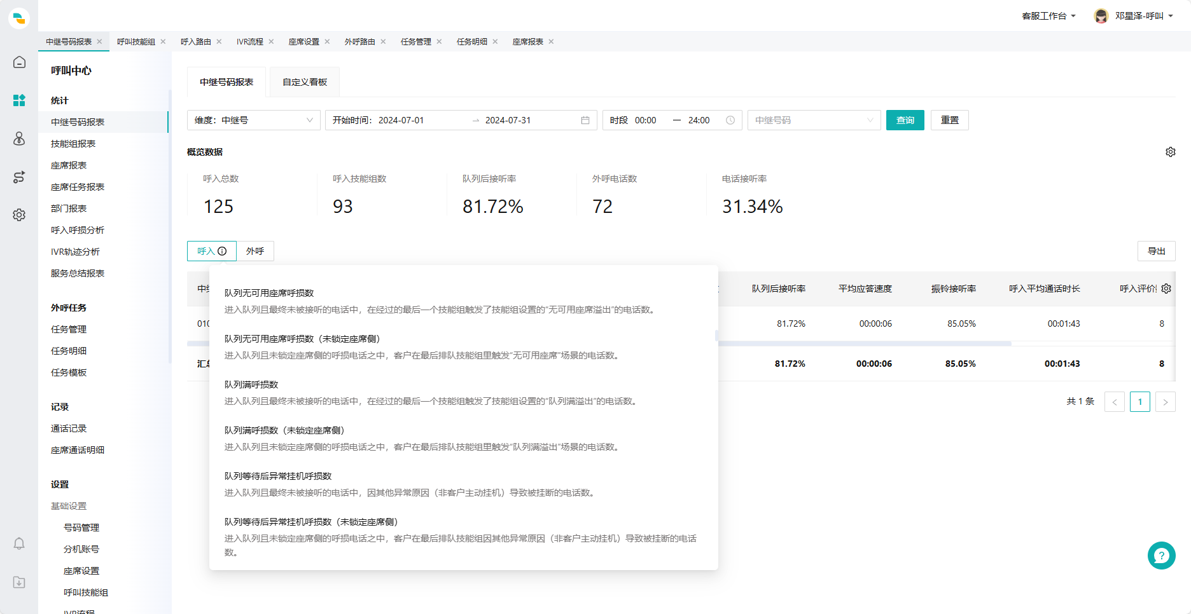
Task: Click the app logo at top left
Action: point(19,18)
